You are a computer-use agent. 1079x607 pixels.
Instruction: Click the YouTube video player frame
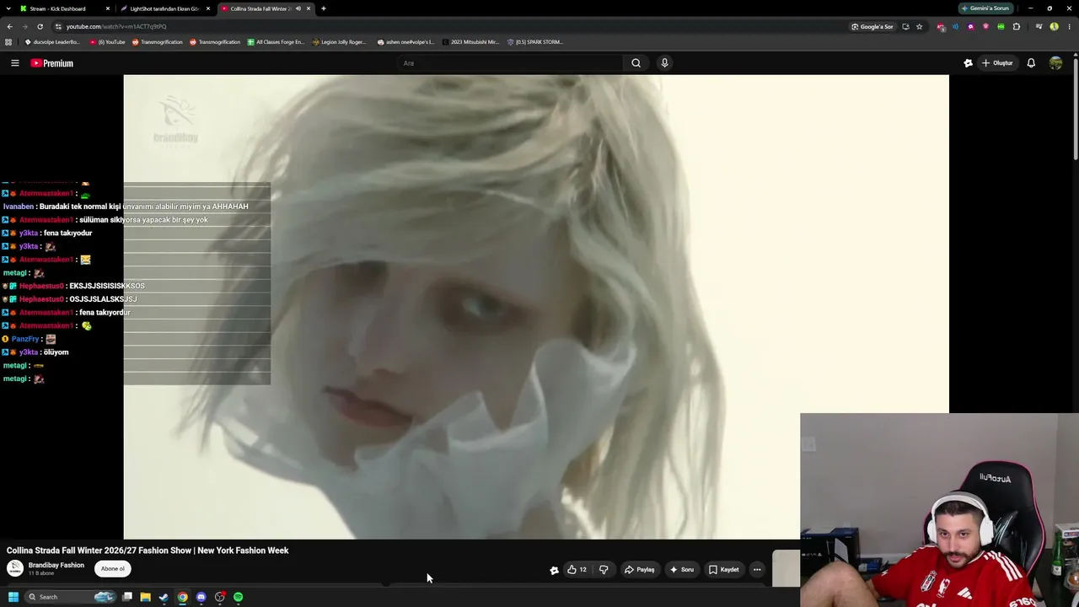tap(536, 307)
